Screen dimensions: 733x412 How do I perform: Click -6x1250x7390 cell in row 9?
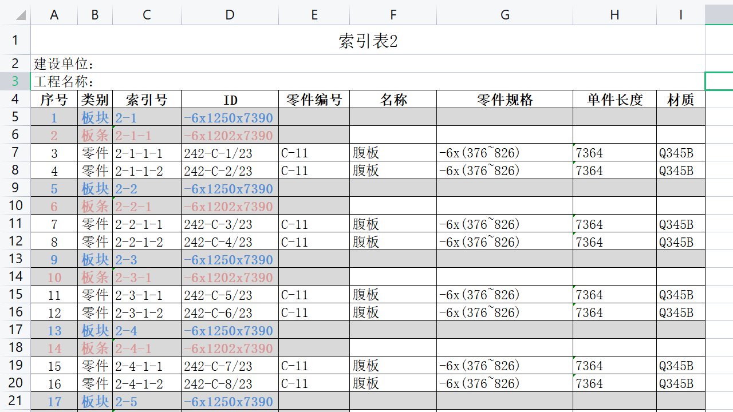pos(230,188)
